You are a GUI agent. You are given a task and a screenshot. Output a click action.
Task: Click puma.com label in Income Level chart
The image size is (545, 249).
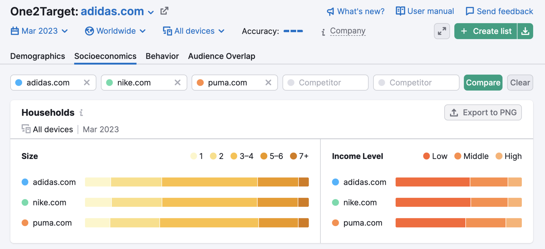tap(363, 223)
